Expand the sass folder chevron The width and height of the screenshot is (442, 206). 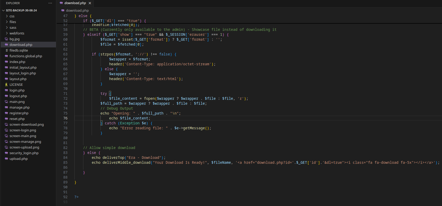7,27
